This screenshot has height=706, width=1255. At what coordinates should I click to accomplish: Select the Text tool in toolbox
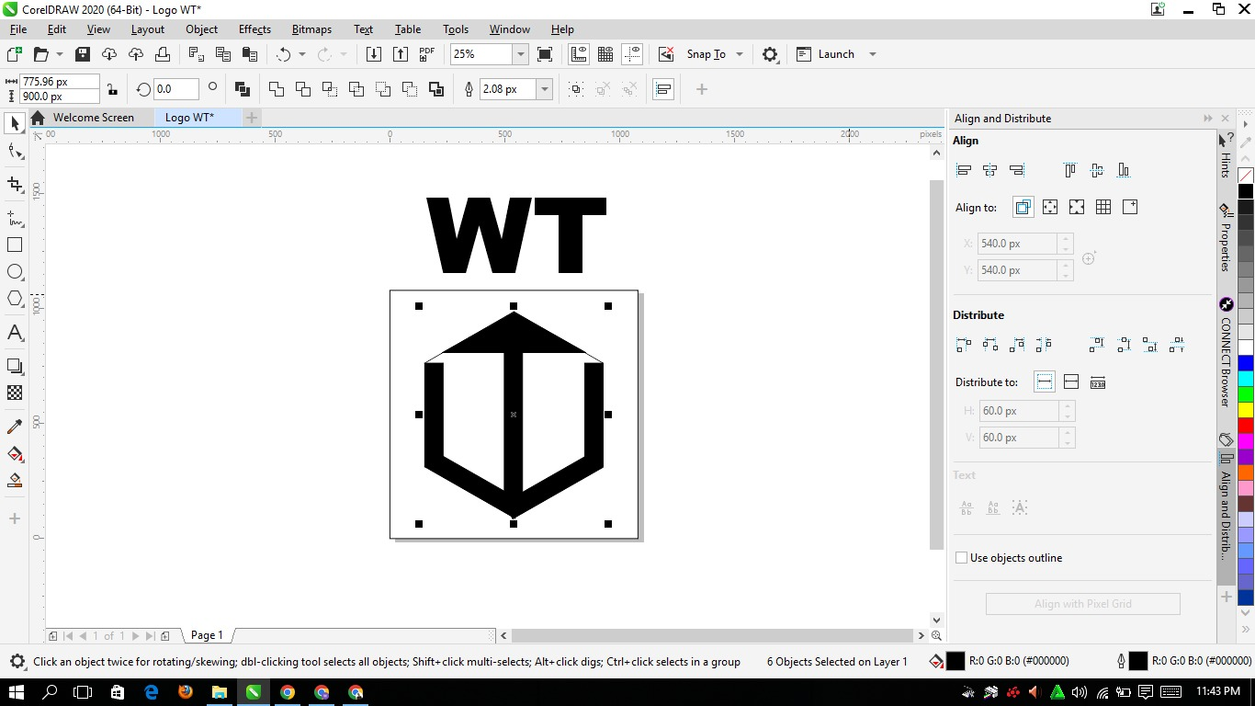[x=15, y=333]
